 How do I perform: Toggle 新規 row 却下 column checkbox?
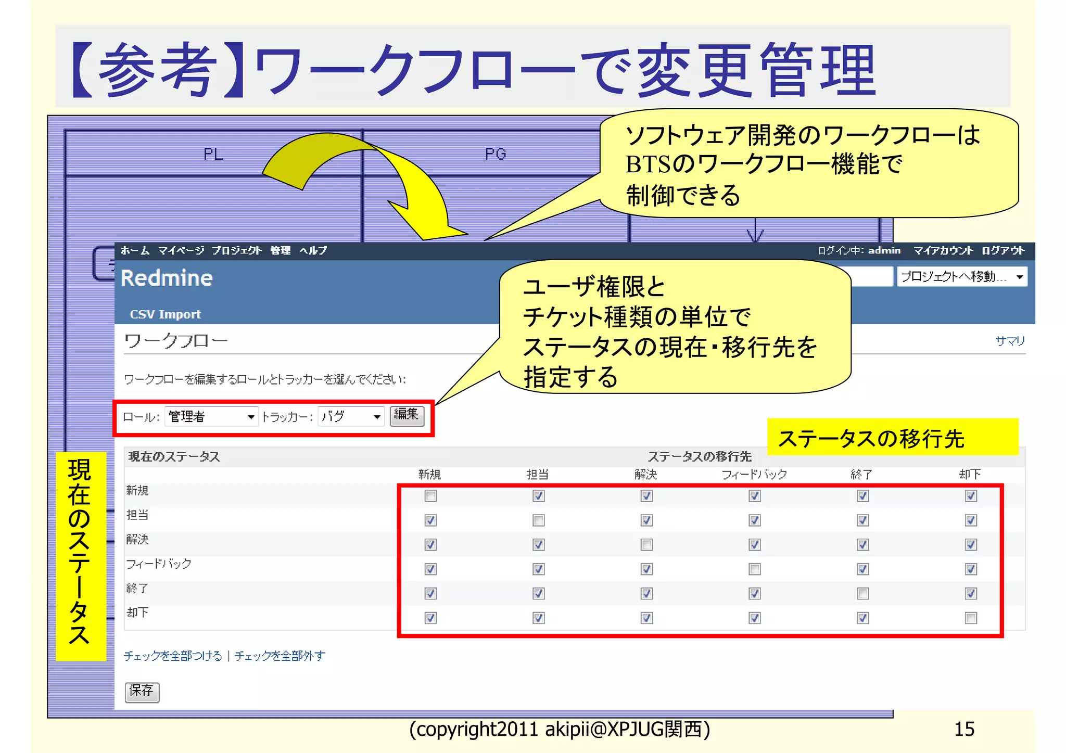971,496
